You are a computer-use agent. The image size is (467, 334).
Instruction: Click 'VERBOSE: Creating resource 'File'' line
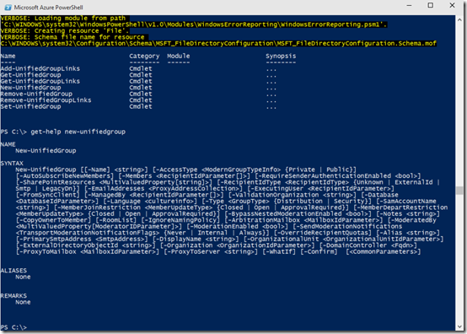(65, 30)
